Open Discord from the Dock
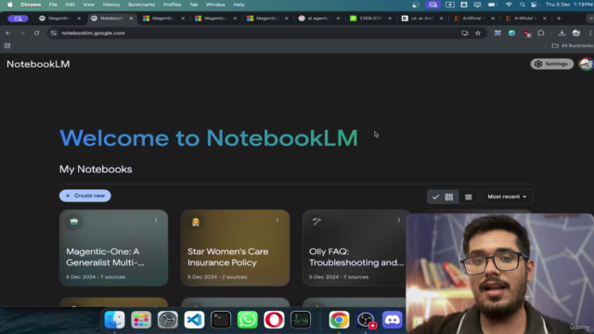Screen dimensions: 594x334 click(x=392, y=320)
